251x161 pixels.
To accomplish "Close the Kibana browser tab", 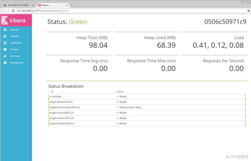I will point(67,5).
